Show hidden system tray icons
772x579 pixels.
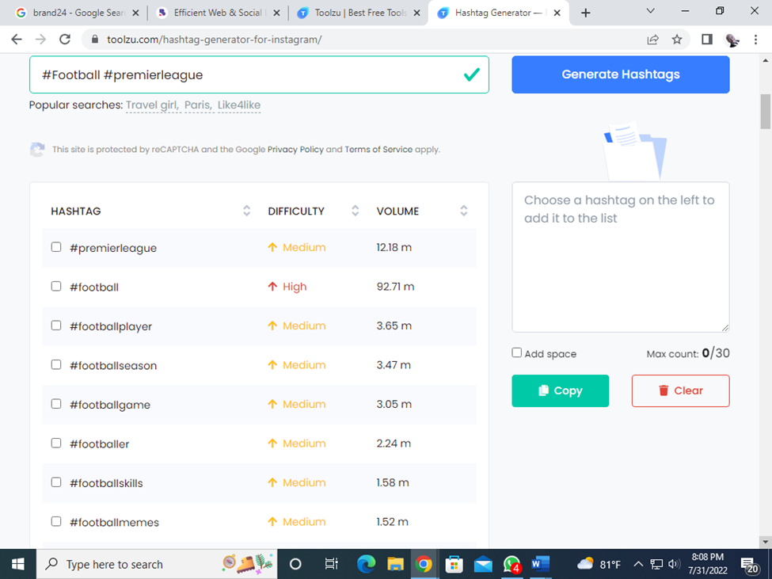pos(638,564)
